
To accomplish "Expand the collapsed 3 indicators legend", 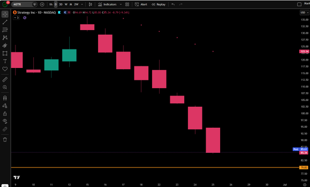I will click(x=16, y=18).
